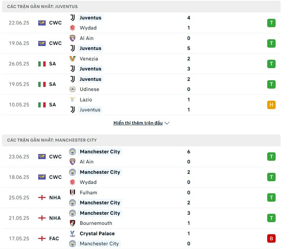Screen dimensions: 285x249
Task: Click the Bournemouth club crest
Action: (72, 223)
